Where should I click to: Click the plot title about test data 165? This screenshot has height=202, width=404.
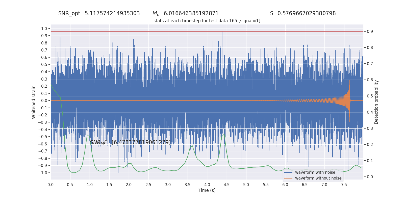(x=207, y=21)
